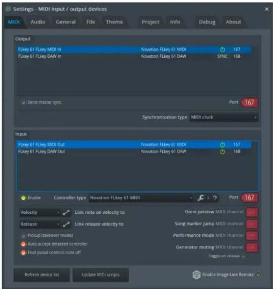This screenshot has height=289, width=273.
Task: Click the small arrow beside the wrench icon
Action: point(208,198)
